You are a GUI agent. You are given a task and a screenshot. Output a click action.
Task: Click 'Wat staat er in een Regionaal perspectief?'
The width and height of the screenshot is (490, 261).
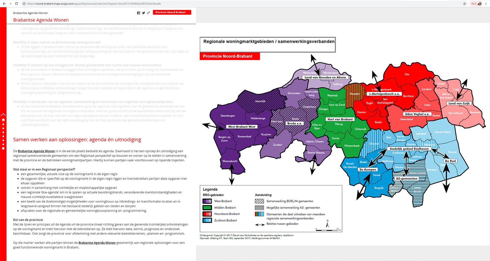click(x=44, y=169)
